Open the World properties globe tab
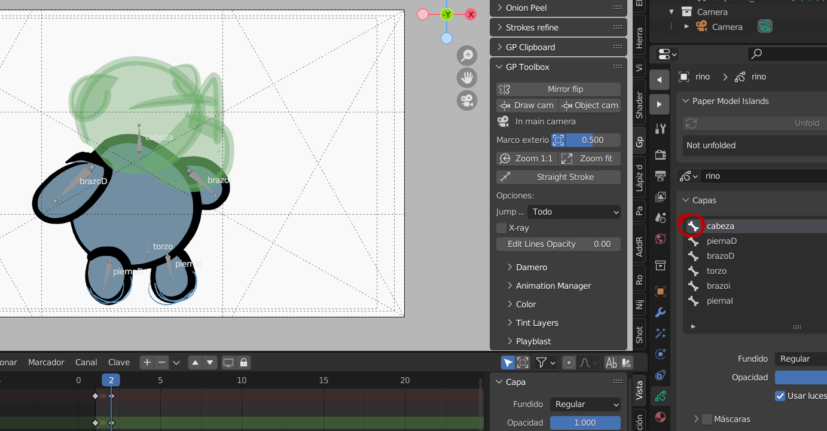The image size is (827, 431). 660,239
